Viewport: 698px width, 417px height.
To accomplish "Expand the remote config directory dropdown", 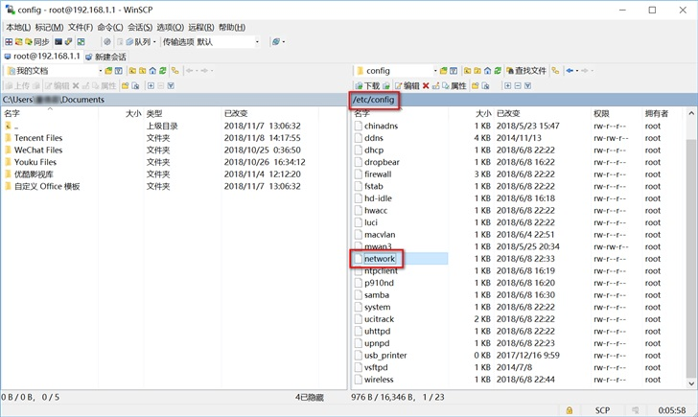I will tap(434, 71).
